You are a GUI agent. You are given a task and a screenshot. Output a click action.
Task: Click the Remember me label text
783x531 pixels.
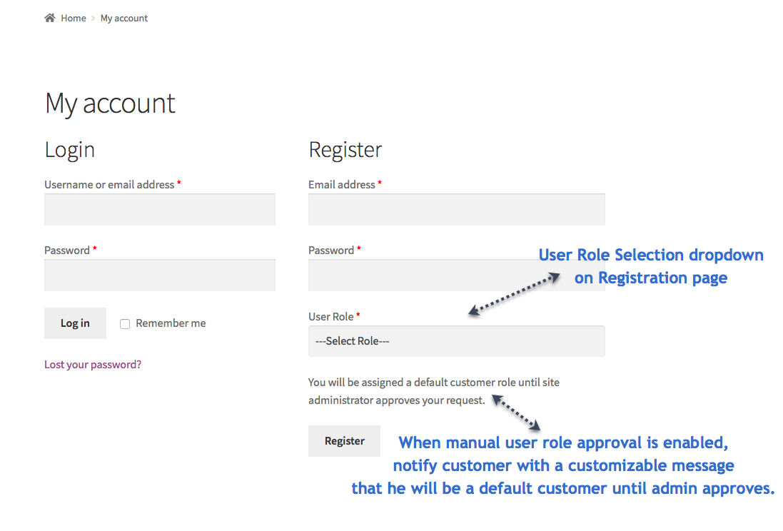(x=171, y=323)
